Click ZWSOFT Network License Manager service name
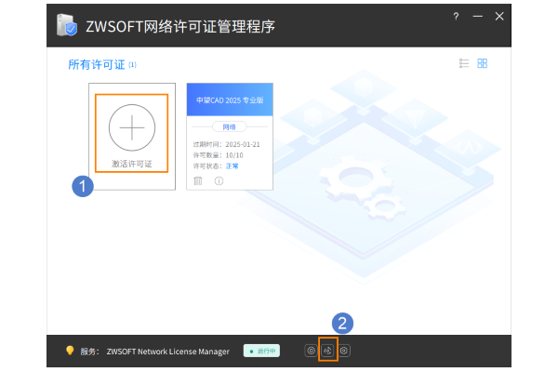 coord(168,352)
